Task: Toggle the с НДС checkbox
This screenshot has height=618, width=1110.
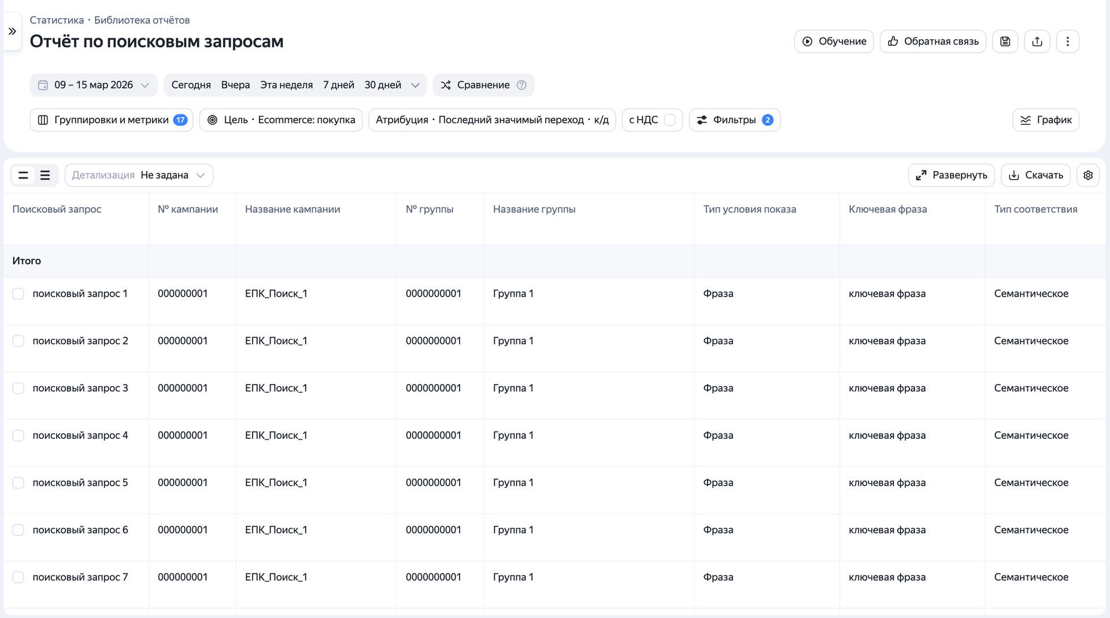Action: click(x=670, y=120)
